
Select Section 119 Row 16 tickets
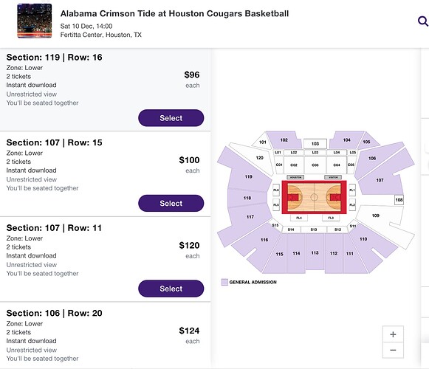[171, 118]
